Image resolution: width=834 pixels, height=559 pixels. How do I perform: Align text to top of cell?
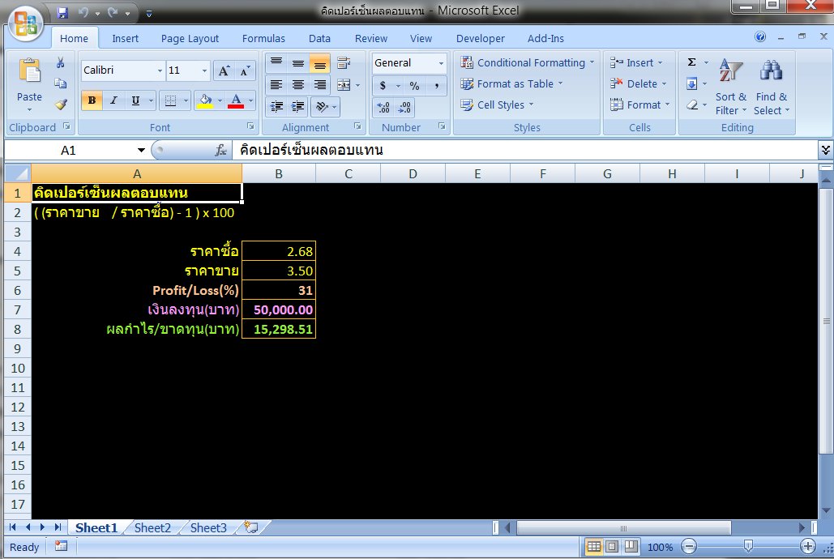(276, 63)
